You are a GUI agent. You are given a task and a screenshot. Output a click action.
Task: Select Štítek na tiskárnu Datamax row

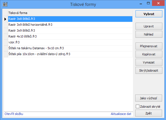click(70, 48)
